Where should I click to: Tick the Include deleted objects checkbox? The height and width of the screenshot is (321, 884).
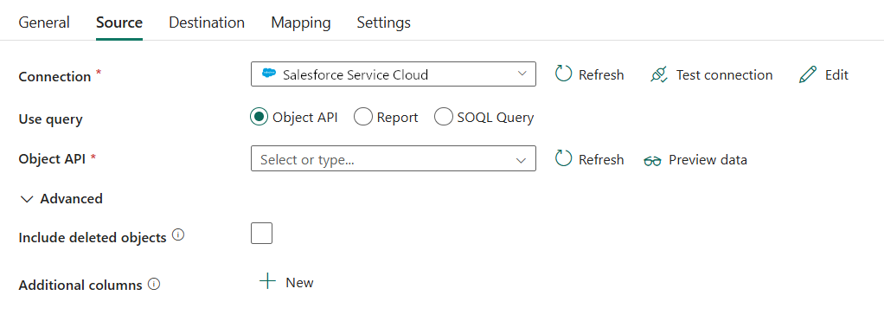(x=261, y=233)
